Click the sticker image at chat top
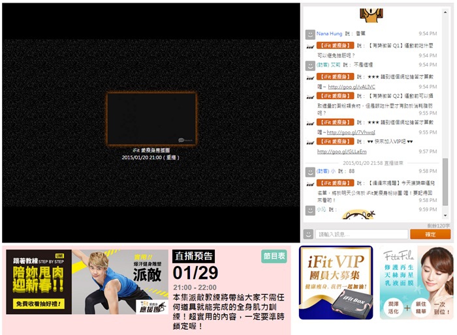 371,16
